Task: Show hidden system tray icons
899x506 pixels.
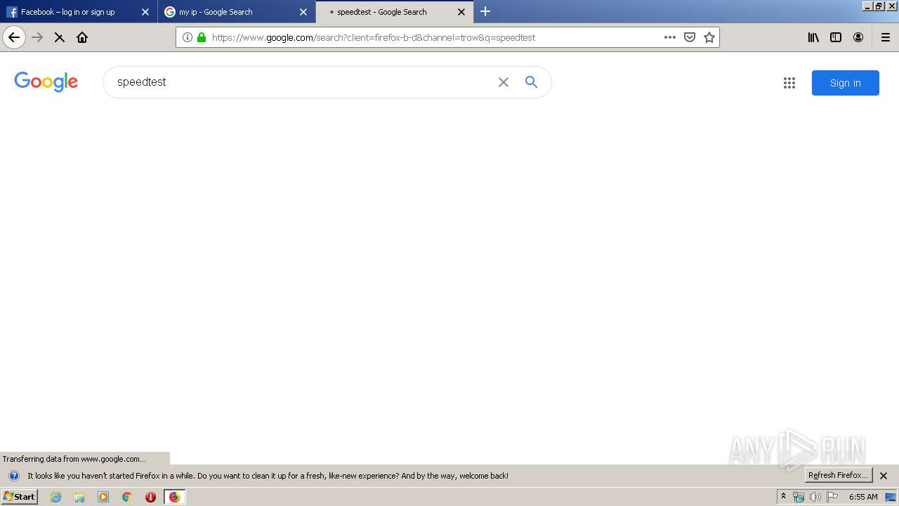Action: tap(783, 496)
